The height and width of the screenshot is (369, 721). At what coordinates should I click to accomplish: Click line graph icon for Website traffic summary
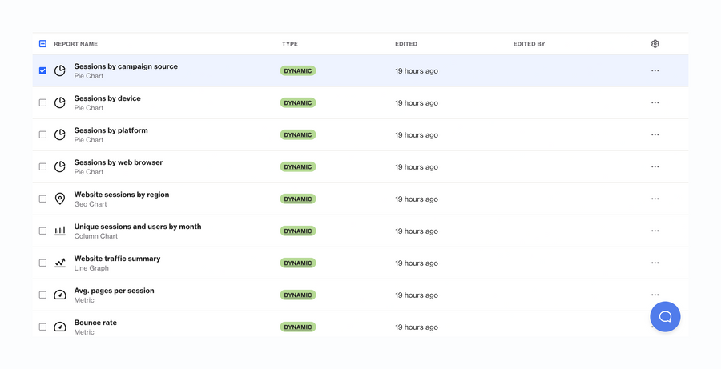60,263
